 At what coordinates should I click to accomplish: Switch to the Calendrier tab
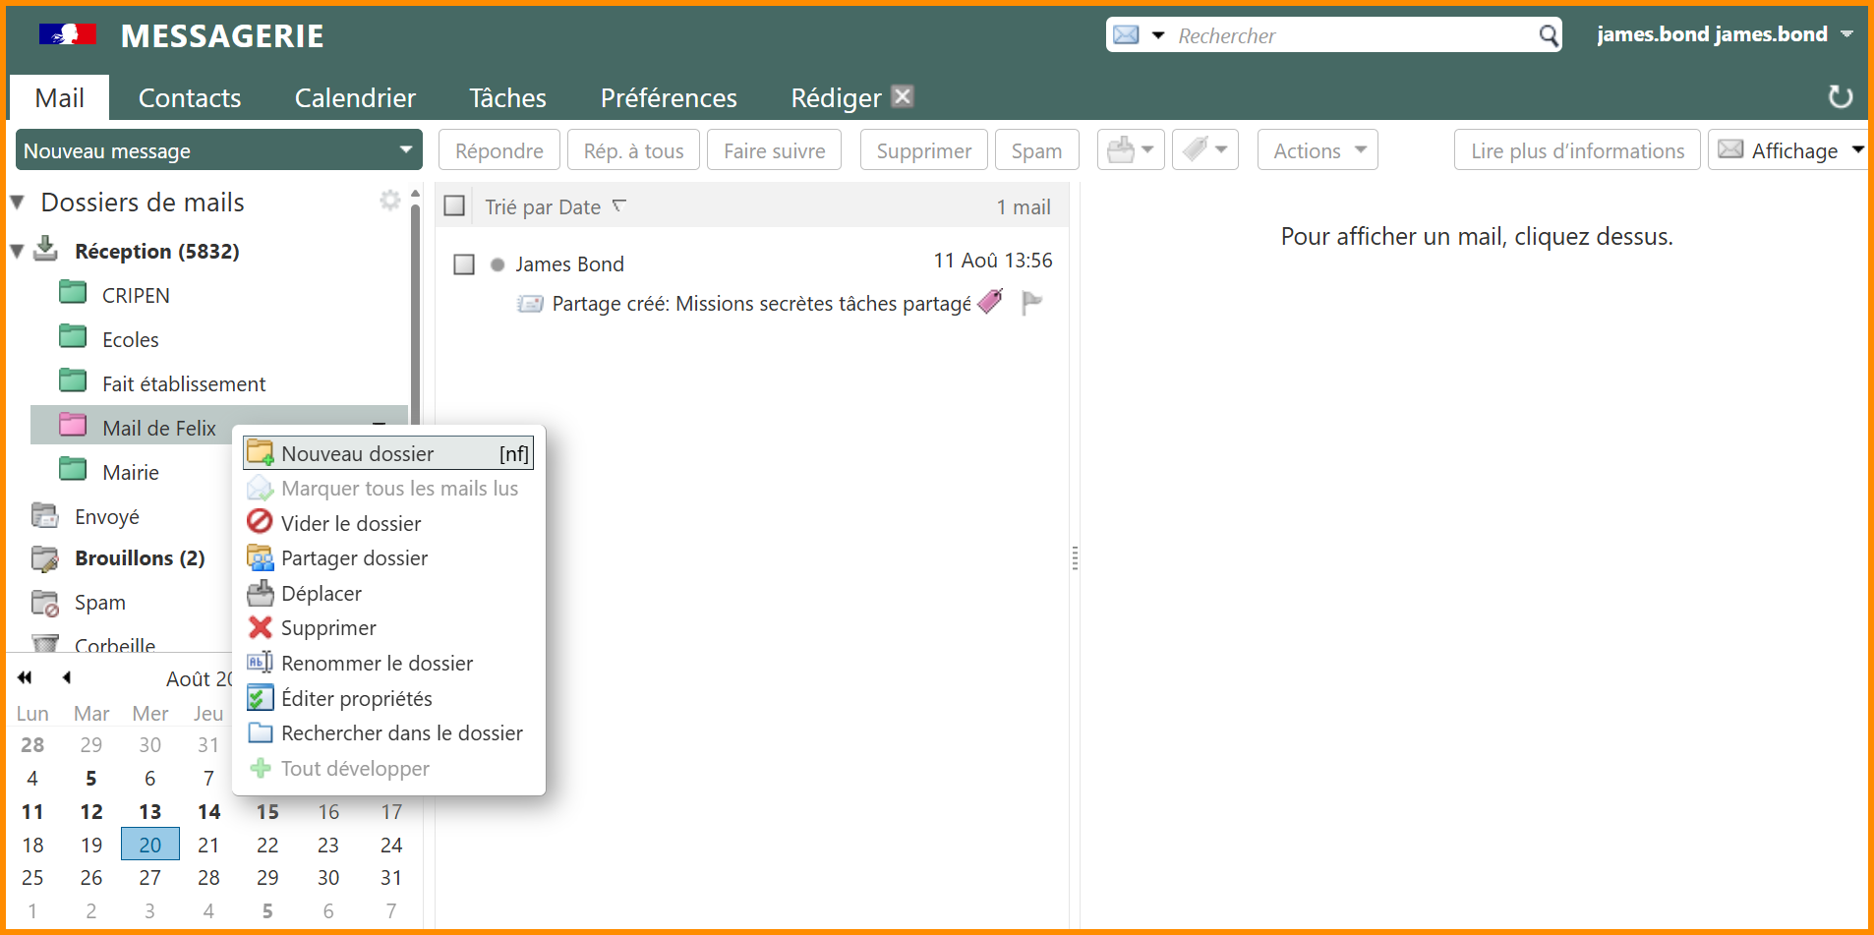pyautogui.click(x=355, y=98)
